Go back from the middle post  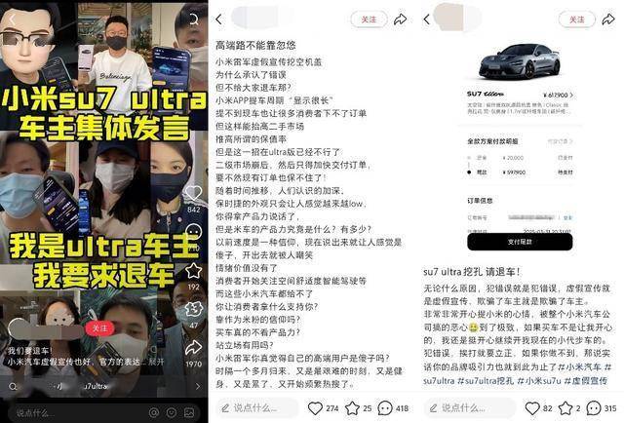tap(218, 19)
